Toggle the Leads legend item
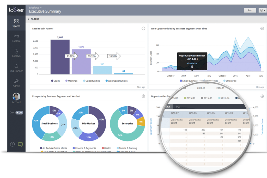The width and height of the screenshot is (267, 178). 56,81
